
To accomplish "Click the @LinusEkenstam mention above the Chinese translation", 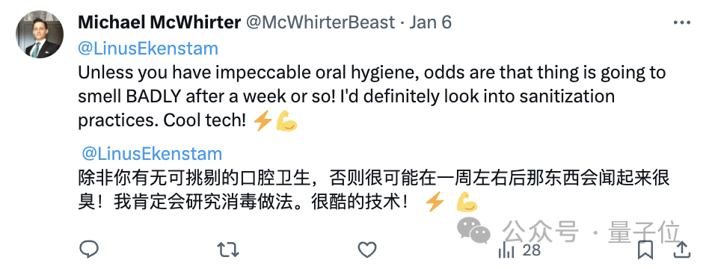I will point(152,154).
